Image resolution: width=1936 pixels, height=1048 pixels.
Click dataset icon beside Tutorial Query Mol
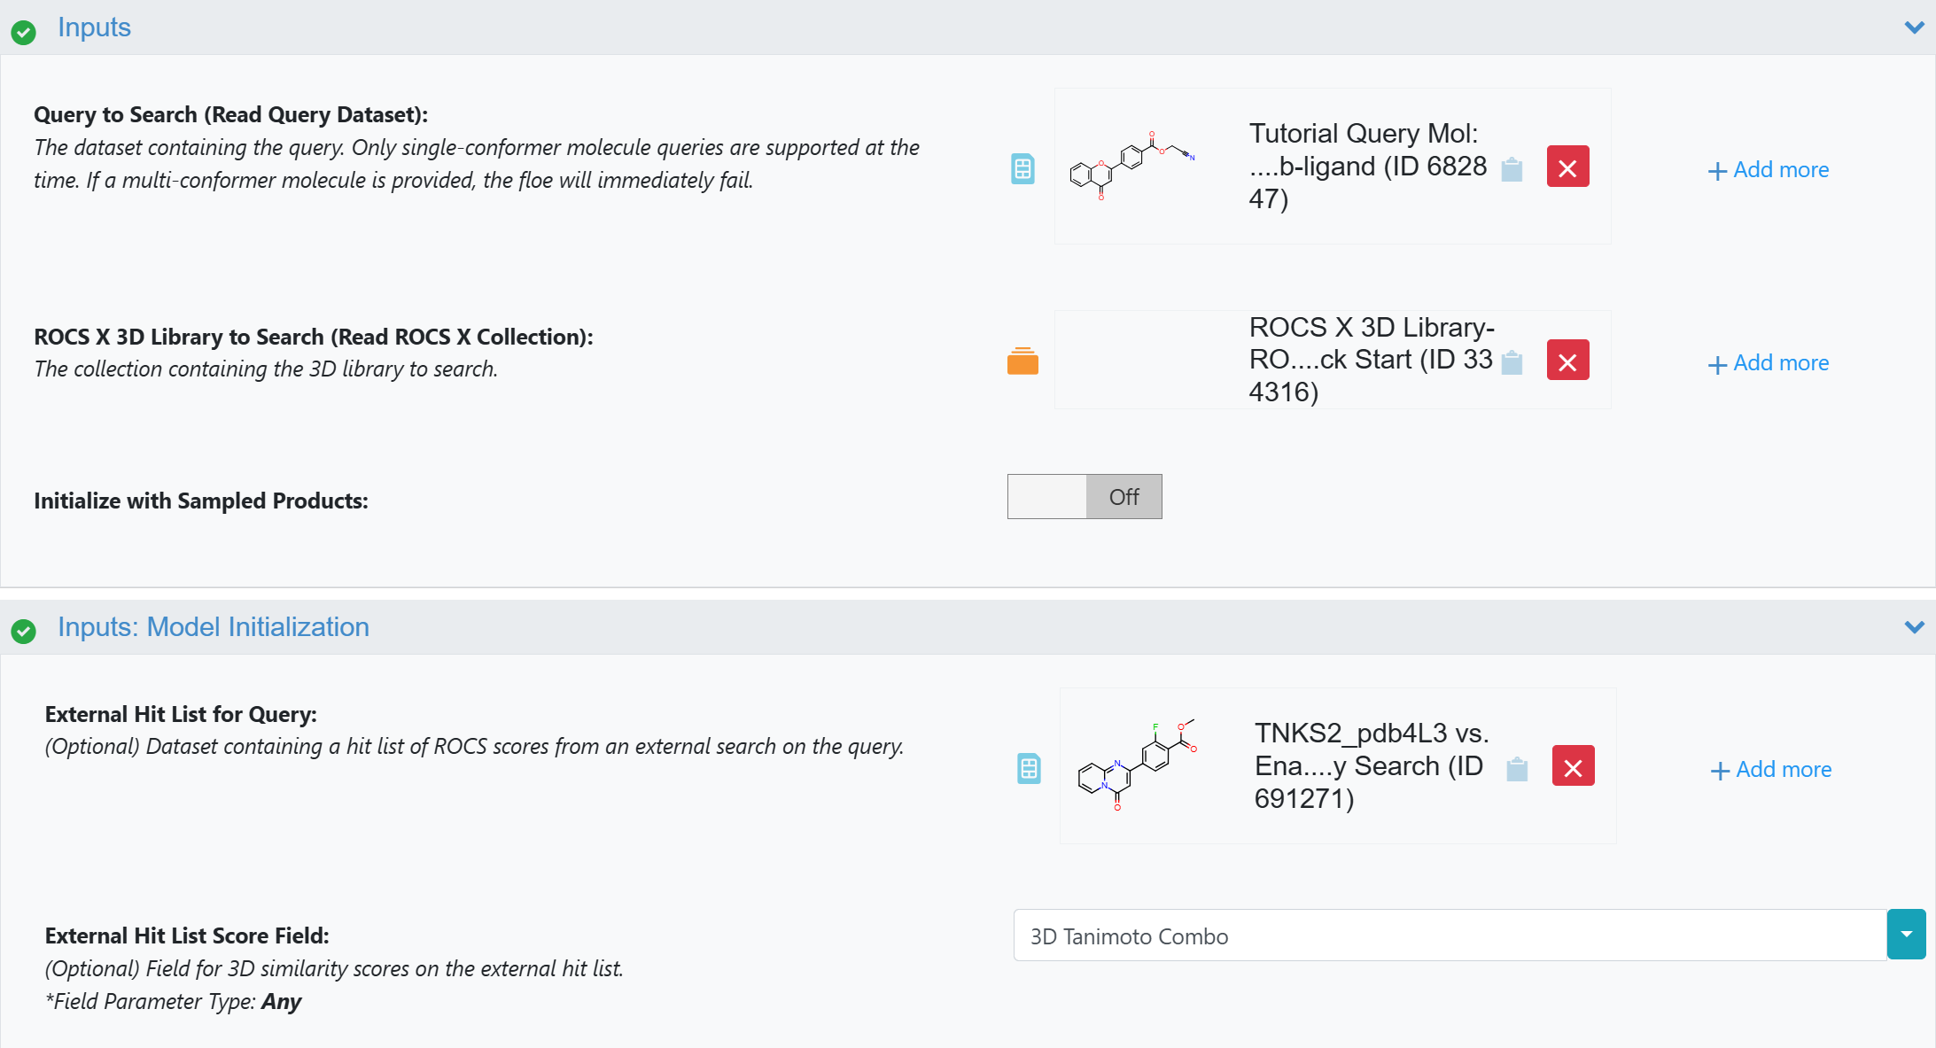[x=1022, y=168]
